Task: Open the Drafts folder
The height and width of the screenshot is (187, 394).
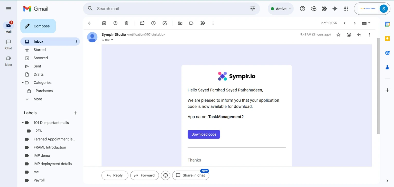Action: [x=50, y=74]
